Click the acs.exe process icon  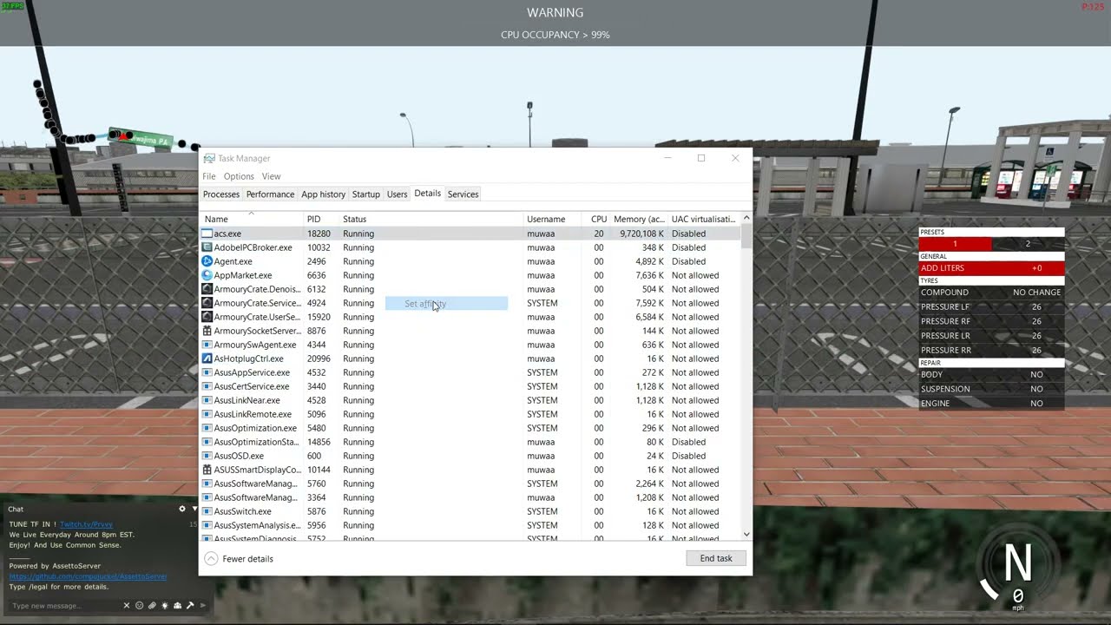point(207,234)
